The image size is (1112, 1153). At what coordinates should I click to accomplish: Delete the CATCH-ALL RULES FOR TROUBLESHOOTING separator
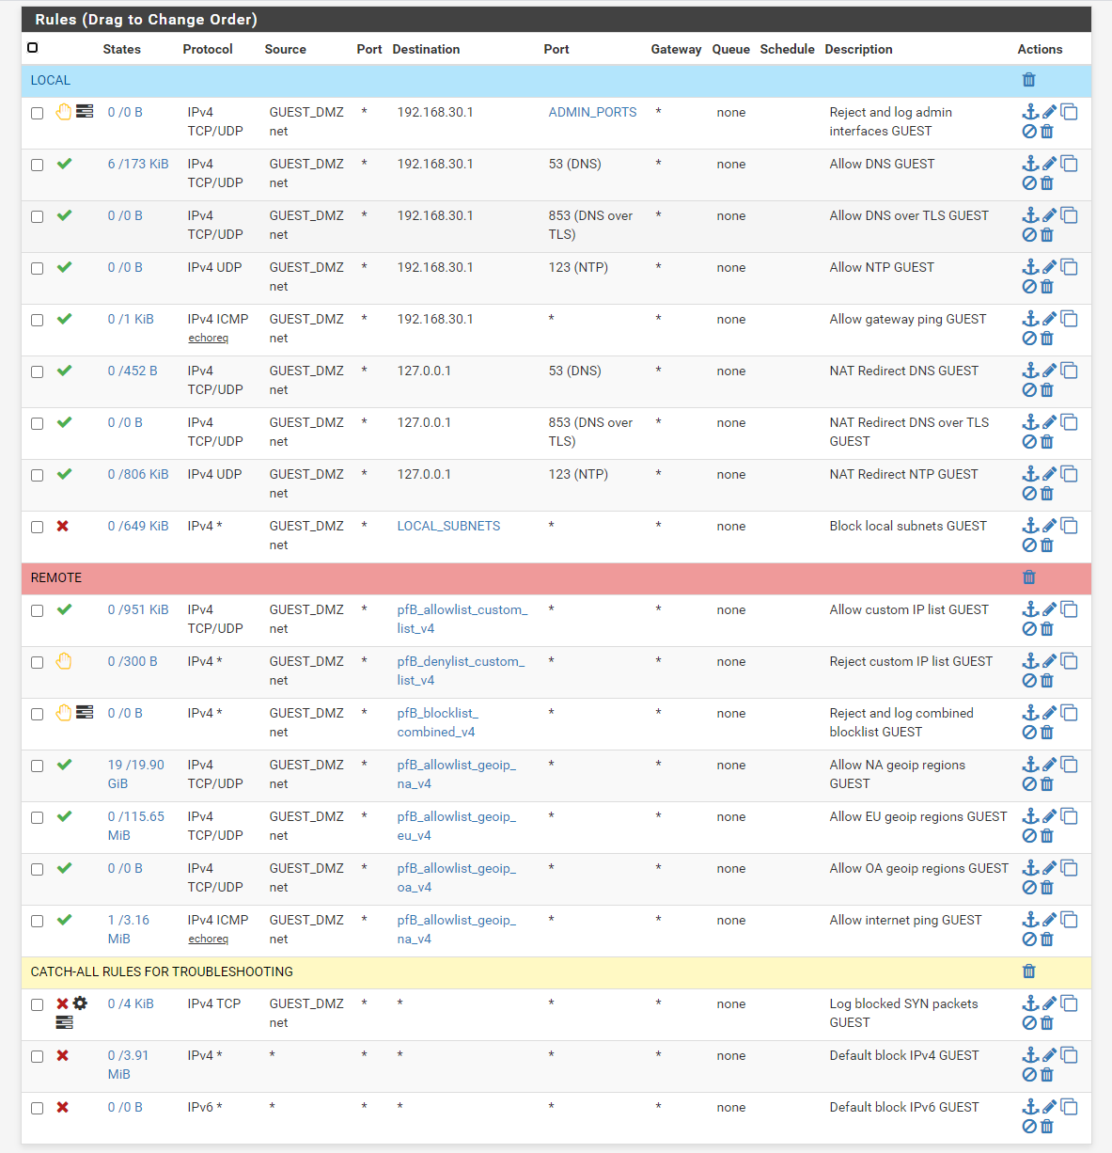1029,971
